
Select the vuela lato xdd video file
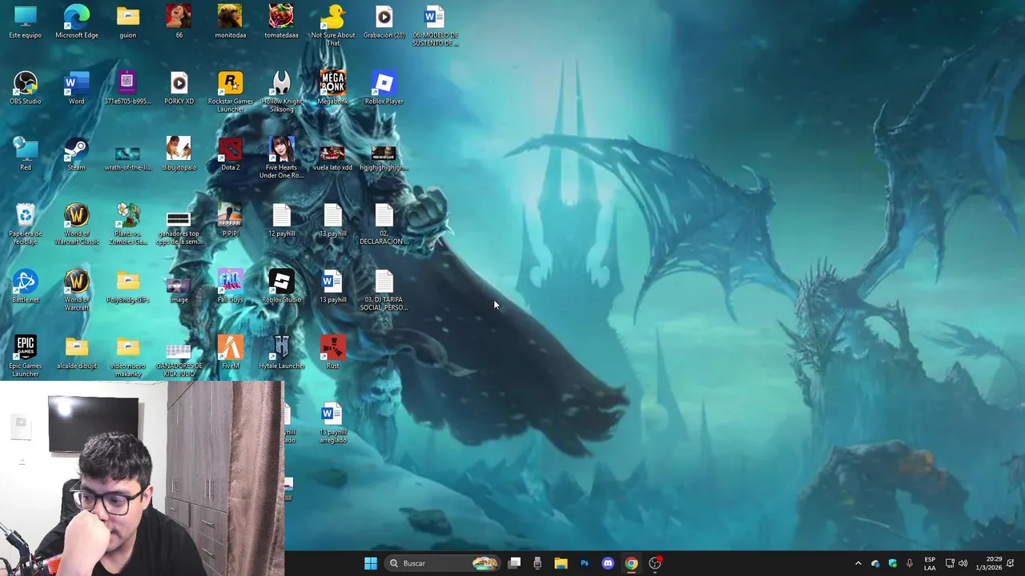point(333,157)
